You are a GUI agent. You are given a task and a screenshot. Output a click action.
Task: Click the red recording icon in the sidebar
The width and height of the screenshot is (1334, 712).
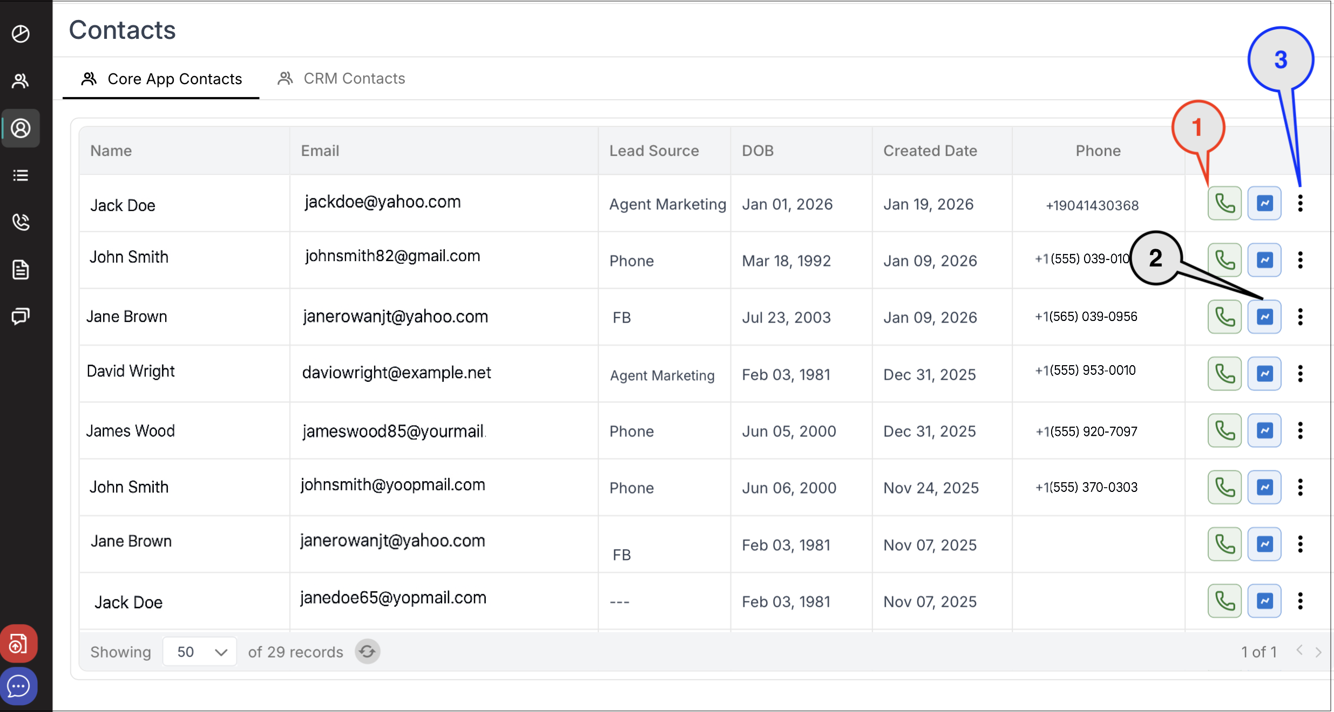(x=19, y=643)
